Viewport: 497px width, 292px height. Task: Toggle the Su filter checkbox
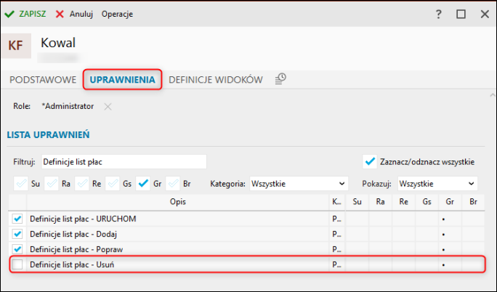[x=21, y=184]
